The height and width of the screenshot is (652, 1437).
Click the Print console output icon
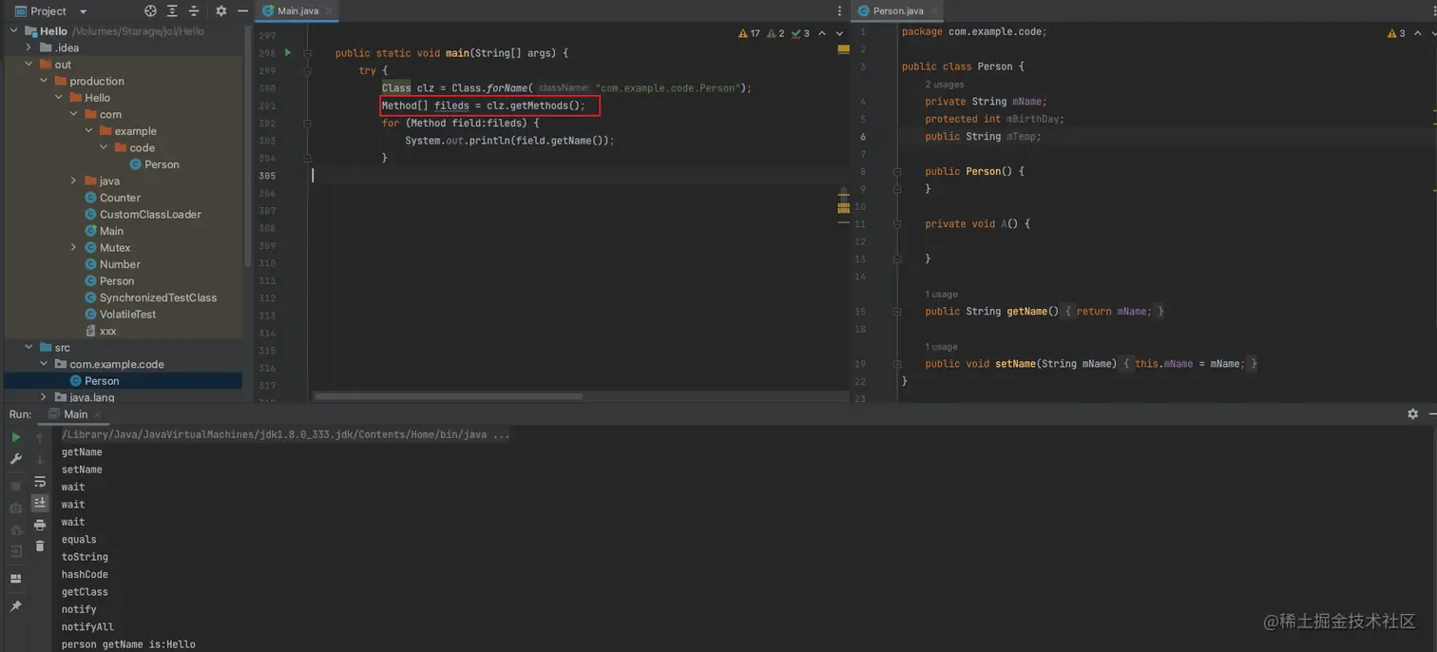tap(40, 525)
